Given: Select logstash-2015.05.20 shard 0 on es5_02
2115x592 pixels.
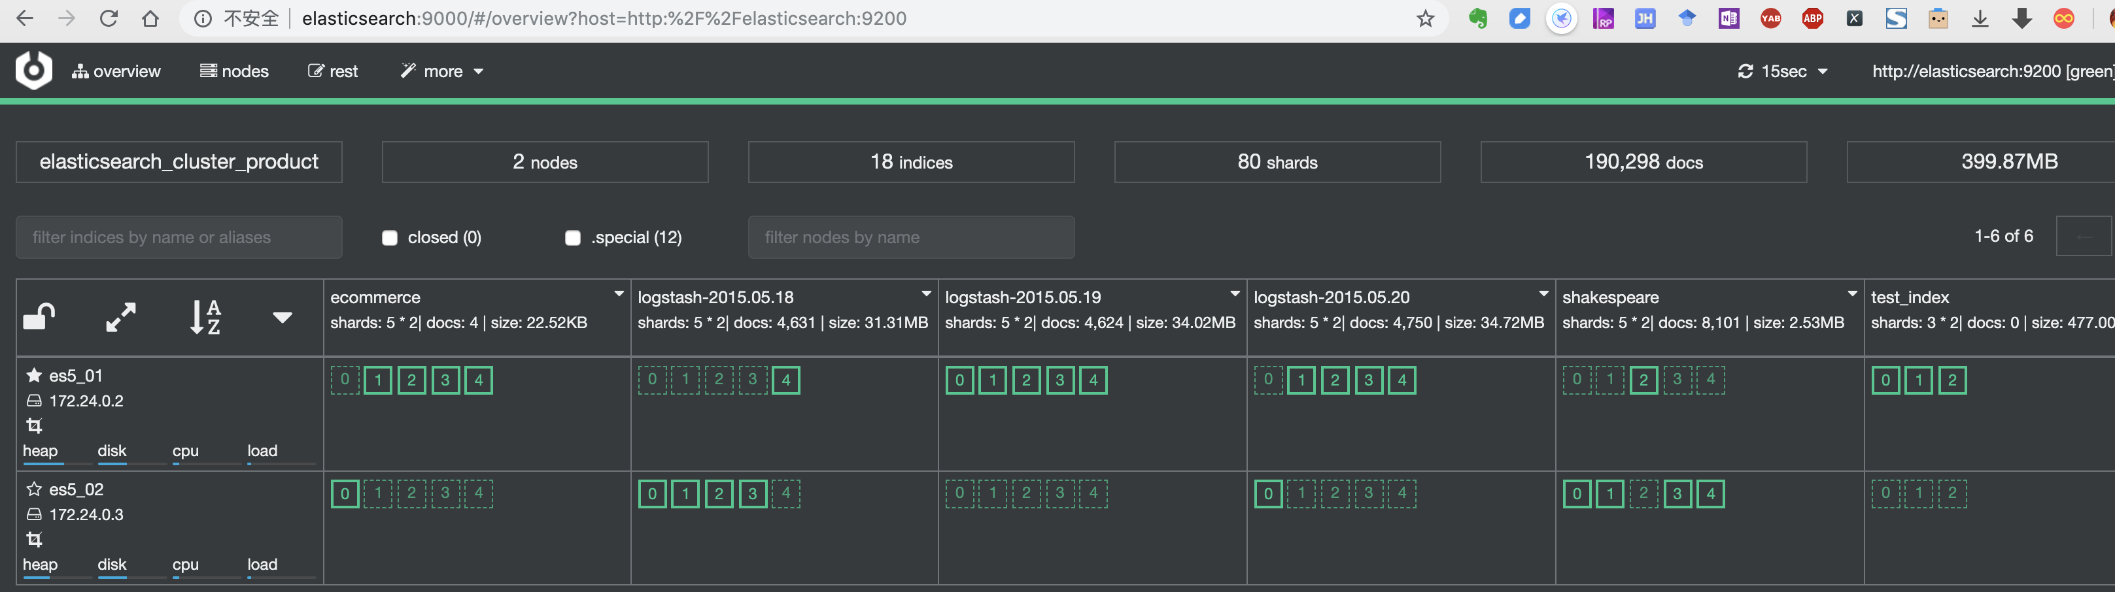Looking at the screenshot, I should click(1267, 493).
